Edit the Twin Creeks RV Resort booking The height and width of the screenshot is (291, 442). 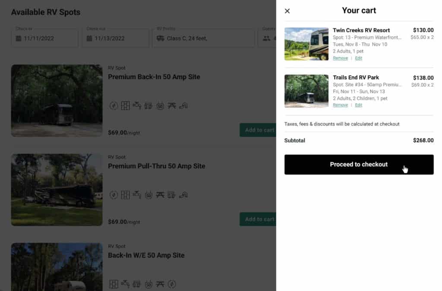click(x=359, y=58)
